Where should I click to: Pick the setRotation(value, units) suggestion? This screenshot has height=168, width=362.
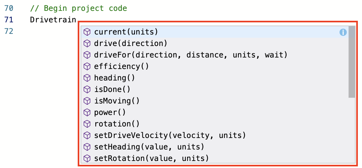(151, 158)
